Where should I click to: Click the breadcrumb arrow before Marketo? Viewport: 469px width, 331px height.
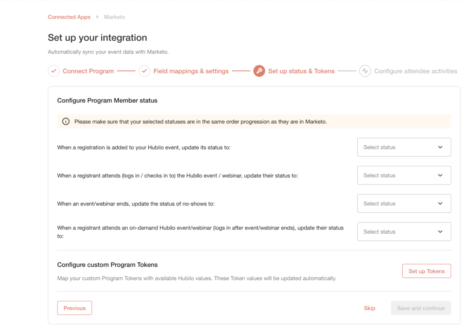click(97, 17)
